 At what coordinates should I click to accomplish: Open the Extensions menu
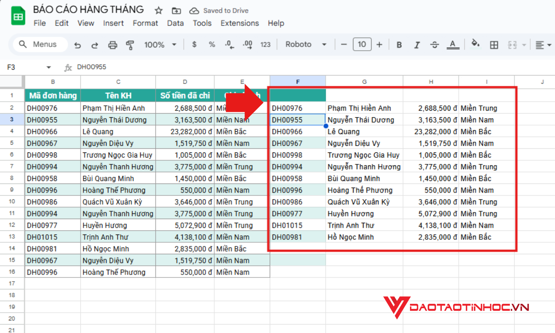(240, 23)
